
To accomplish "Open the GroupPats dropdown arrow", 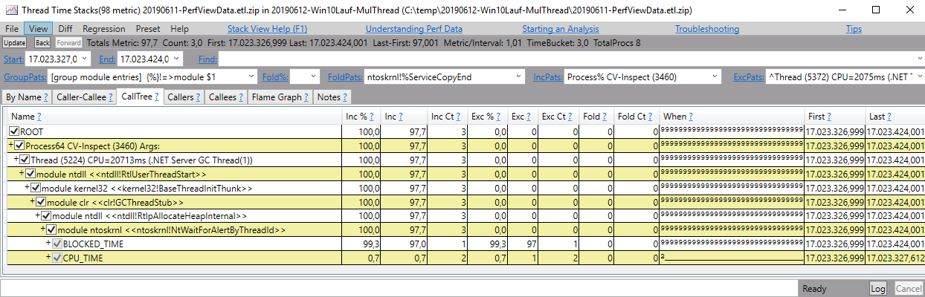I will pyautogui.click(x=250, y=76).
